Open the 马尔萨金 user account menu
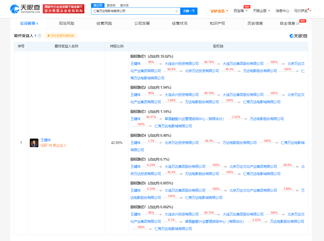This screenshot has height=241, width=324. (x=303, y=11)
